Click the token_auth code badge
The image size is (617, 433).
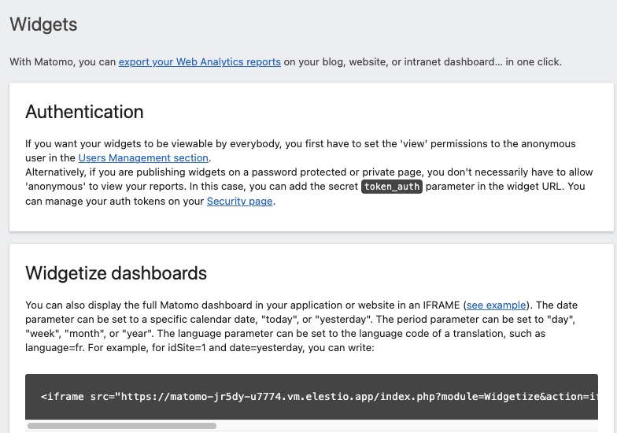pyautogui.click(x=392, y=187)
